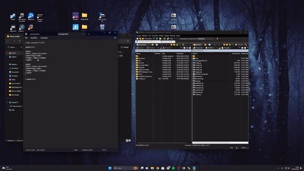The width and height of the screenshot is (304, 171).
Task: Open the Opzioni menu in WinSCP
Action: click(167, 36)
